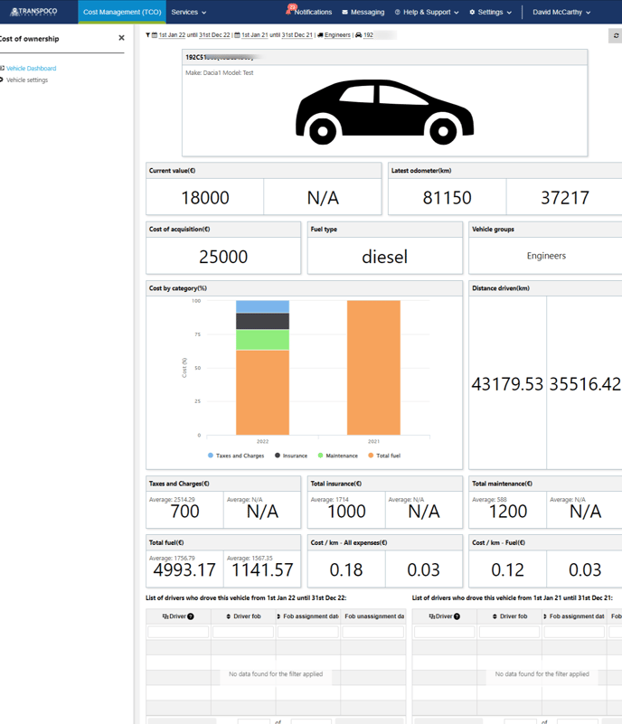Click Engineers in Vehicle groups card

tap(546, 256)
